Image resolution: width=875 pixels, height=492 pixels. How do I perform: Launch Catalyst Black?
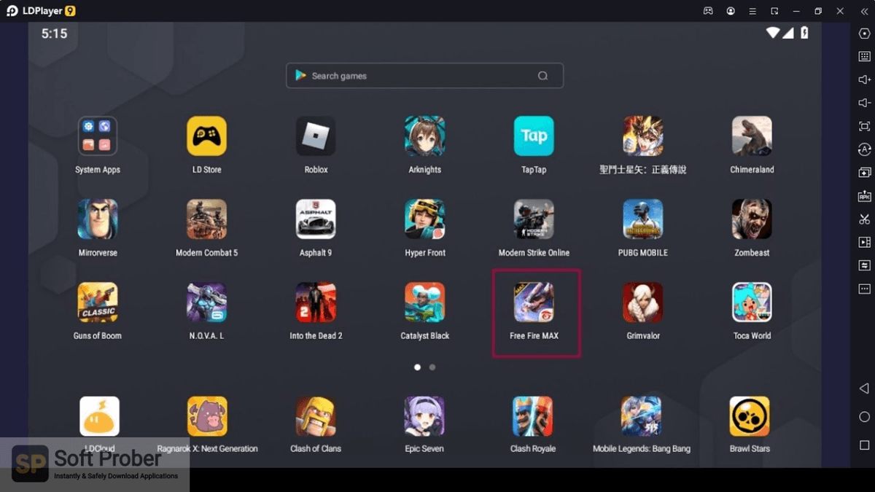pos(424,302)
